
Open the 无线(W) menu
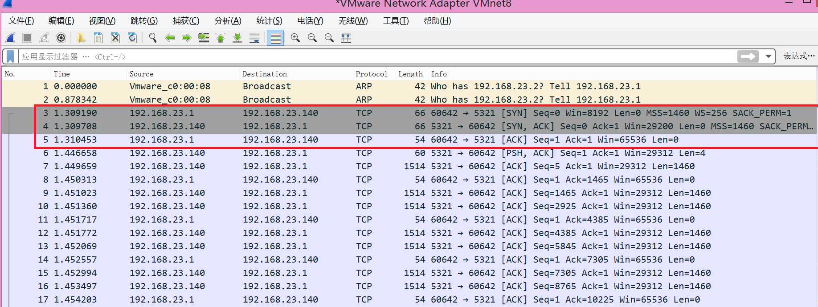(353, 21)
